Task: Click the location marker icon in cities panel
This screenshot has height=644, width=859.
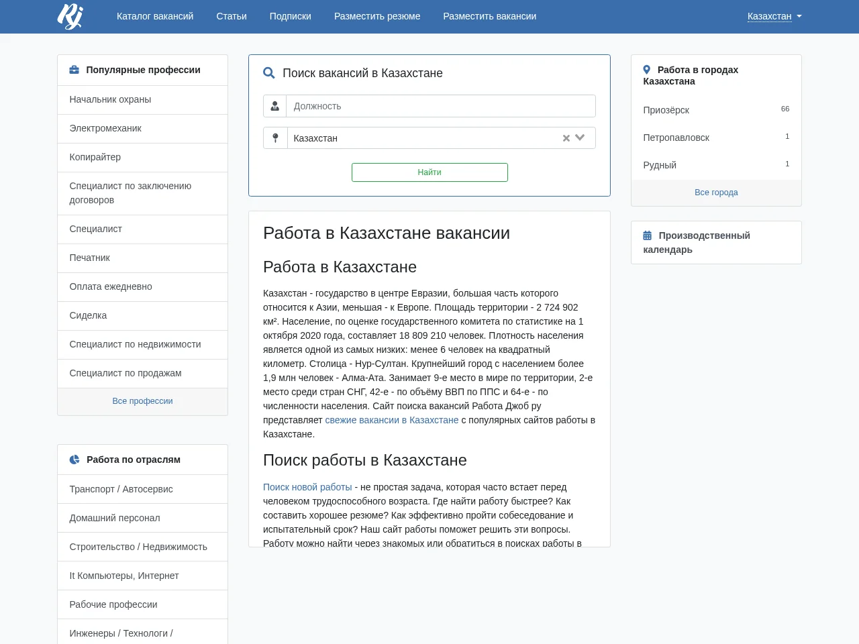Action: click(x=647, y=70)
